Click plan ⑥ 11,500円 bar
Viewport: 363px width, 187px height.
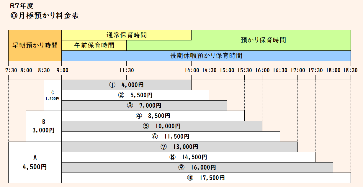[171, 137]
